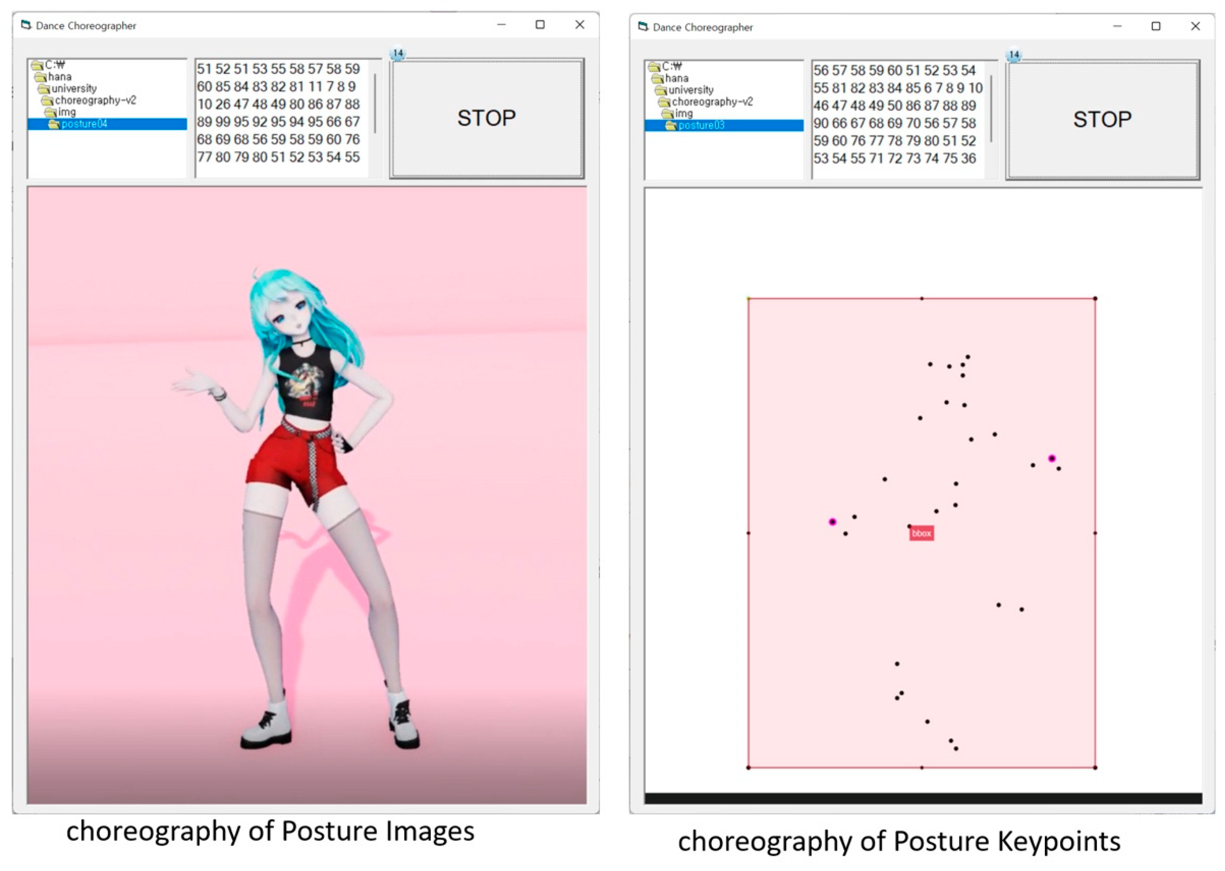Click the left window's posture list scrollbar
Image resolution: width=1225 pixels, height=871 pixels.
click(x=374, y=103)
